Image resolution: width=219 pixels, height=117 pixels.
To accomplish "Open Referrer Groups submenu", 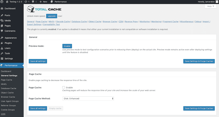I will tap(8, 105).
